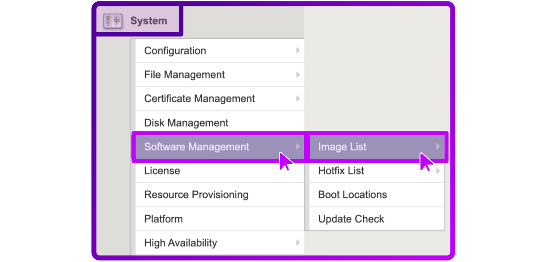The width and height of the screenshot is (552, 262).
Task: Select the Platform menu item
Action: pyautogui.click(x=220, y=219)
